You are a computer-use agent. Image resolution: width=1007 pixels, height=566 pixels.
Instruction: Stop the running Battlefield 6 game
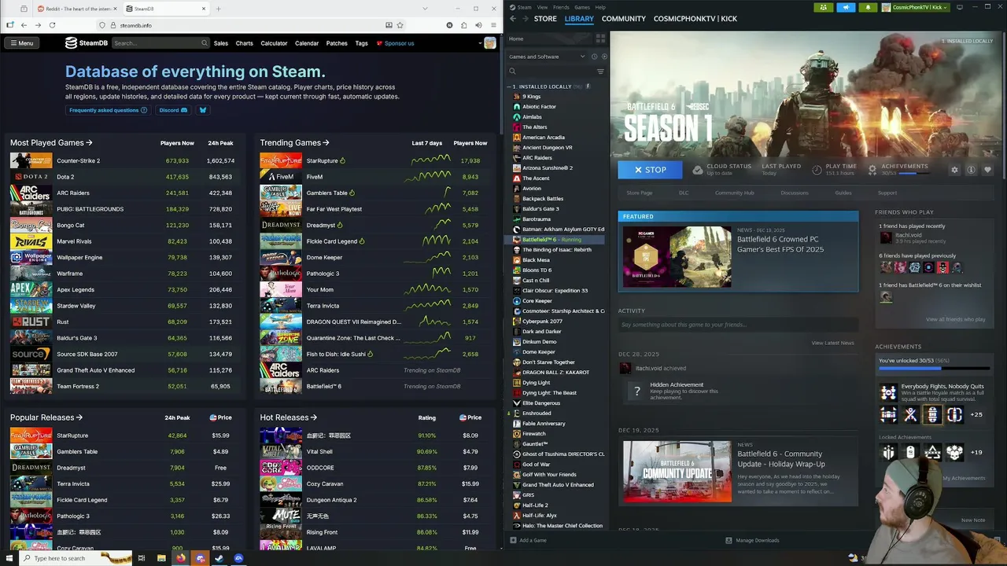click(650, 170)
